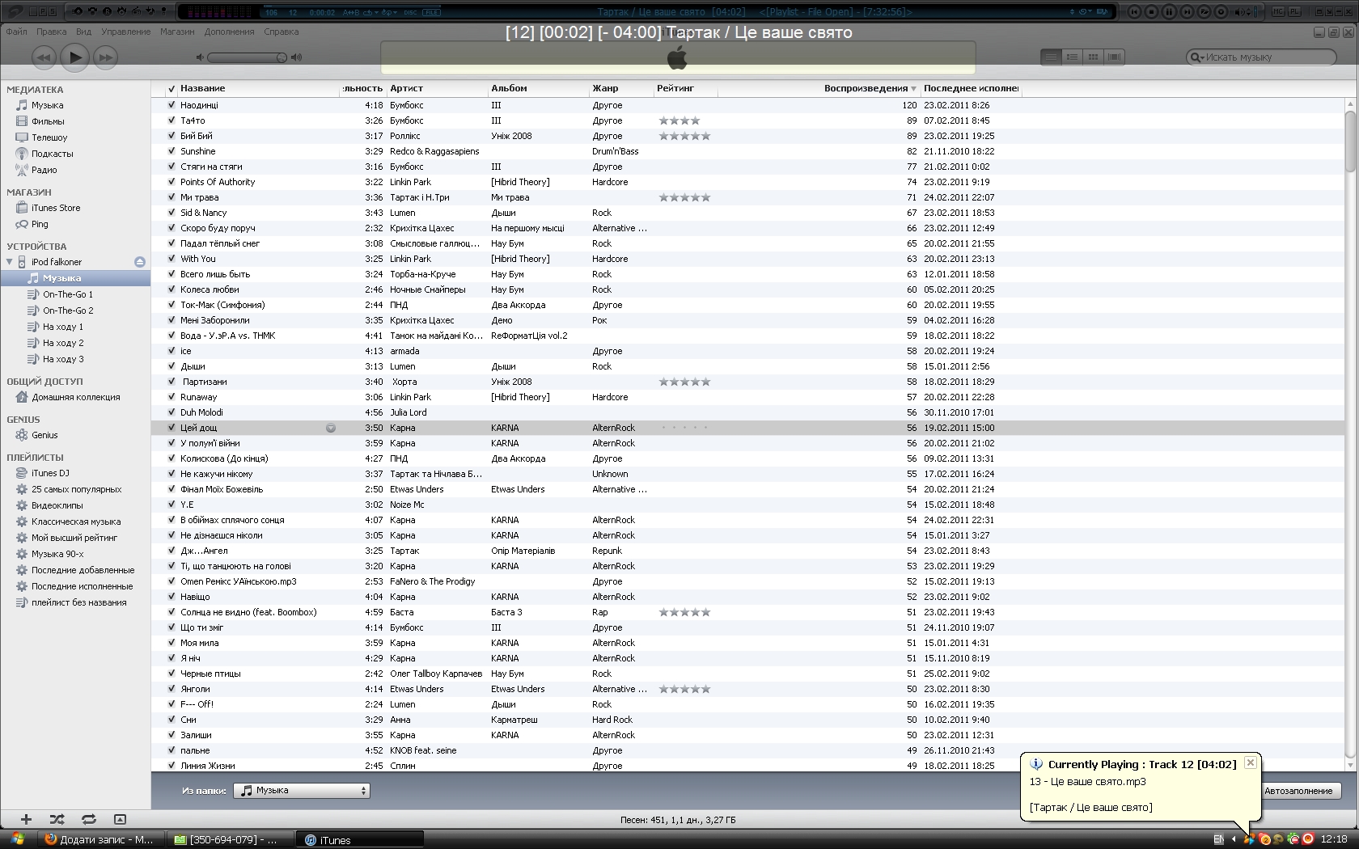Screen dimensions: 1359x849
Task: Toggle the checkbox column header
Action: (171, 89)
